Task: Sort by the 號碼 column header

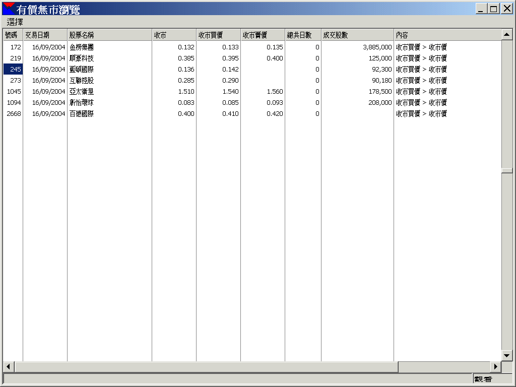Action: click(x=13, y=35)
